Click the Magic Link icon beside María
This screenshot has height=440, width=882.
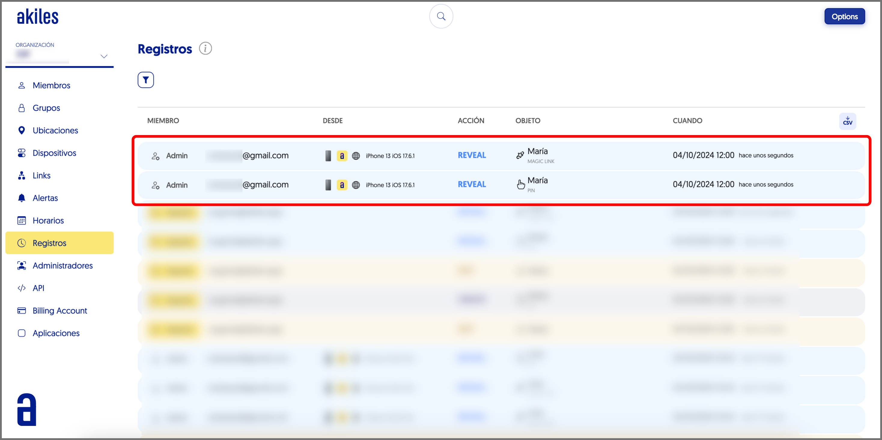coord(520,155)
